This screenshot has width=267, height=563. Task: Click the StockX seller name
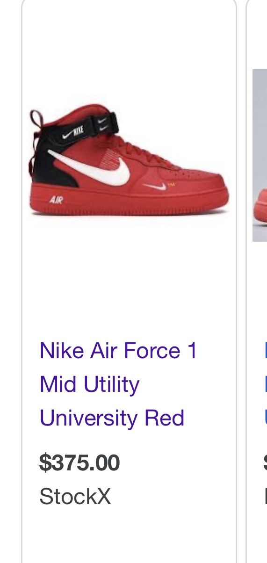pyautogui.click(x=75, y=496)
